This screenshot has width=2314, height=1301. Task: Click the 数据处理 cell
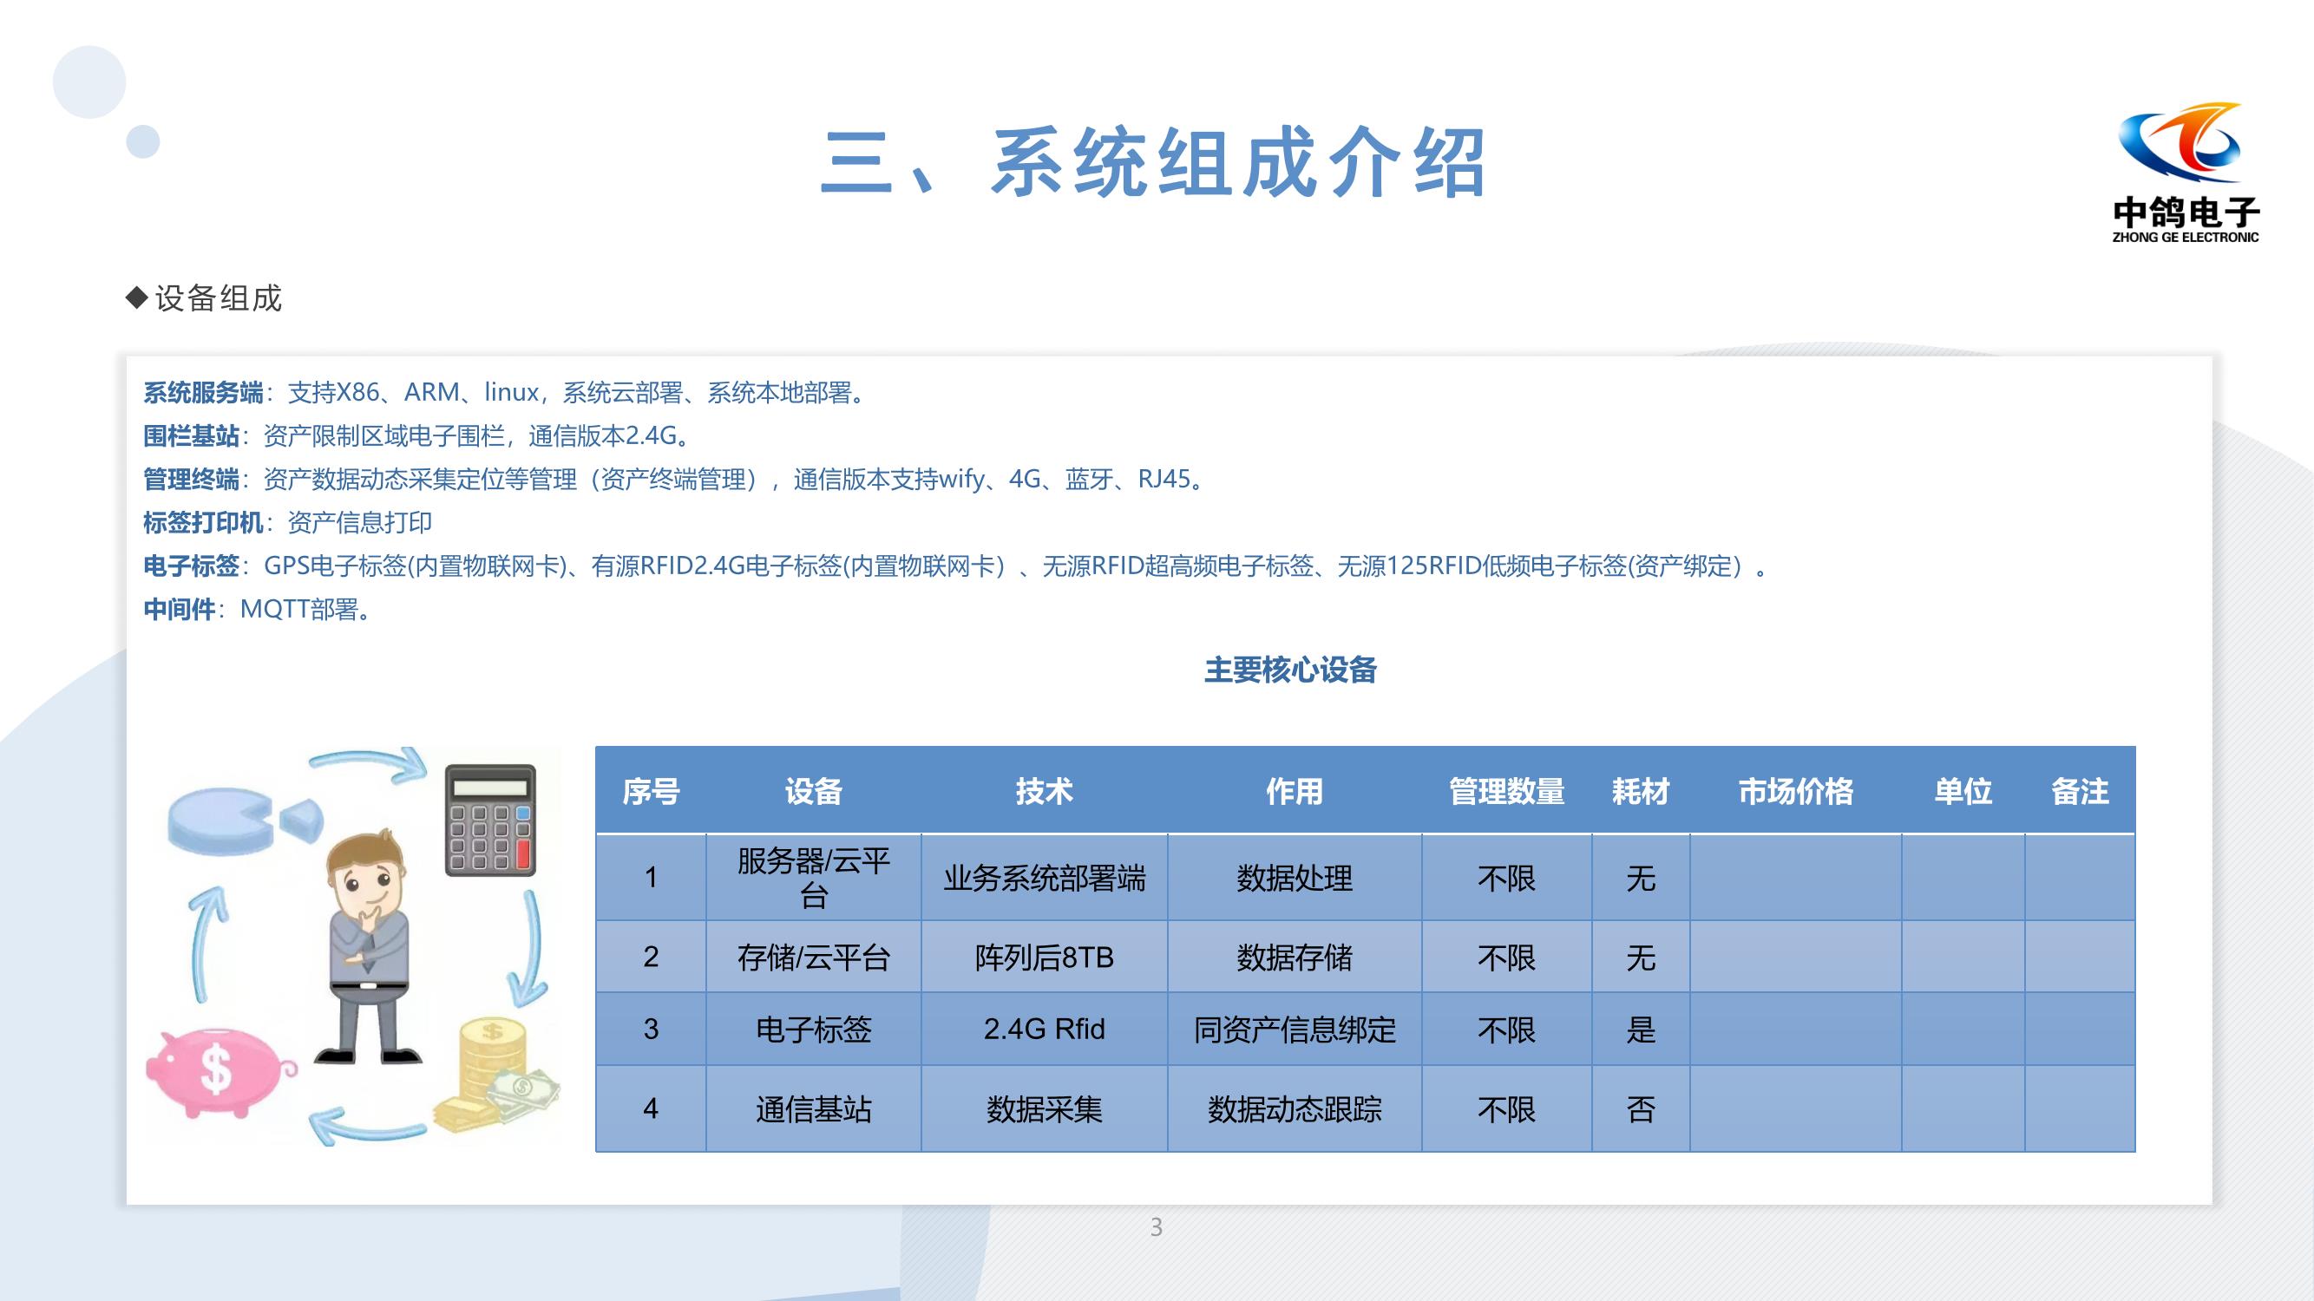pos(1295,877)
